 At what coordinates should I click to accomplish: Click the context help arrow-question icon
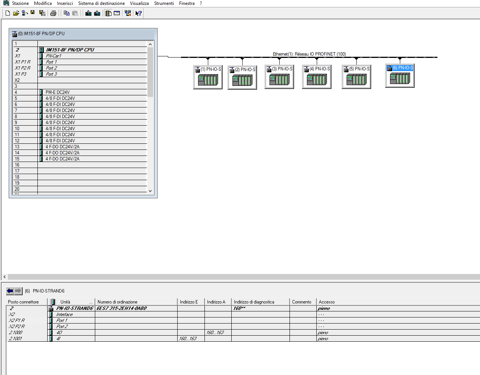coord(139,13)
